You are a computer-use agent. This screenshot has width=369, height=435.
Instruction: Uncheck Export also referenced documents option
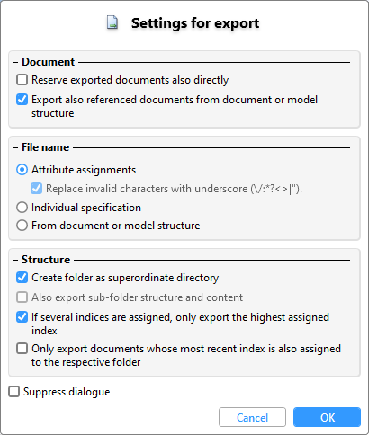pyautogui.click(x=22, y=100)
